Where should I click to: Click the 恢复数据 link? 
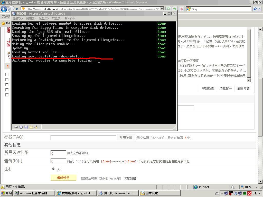click(130, 179)
